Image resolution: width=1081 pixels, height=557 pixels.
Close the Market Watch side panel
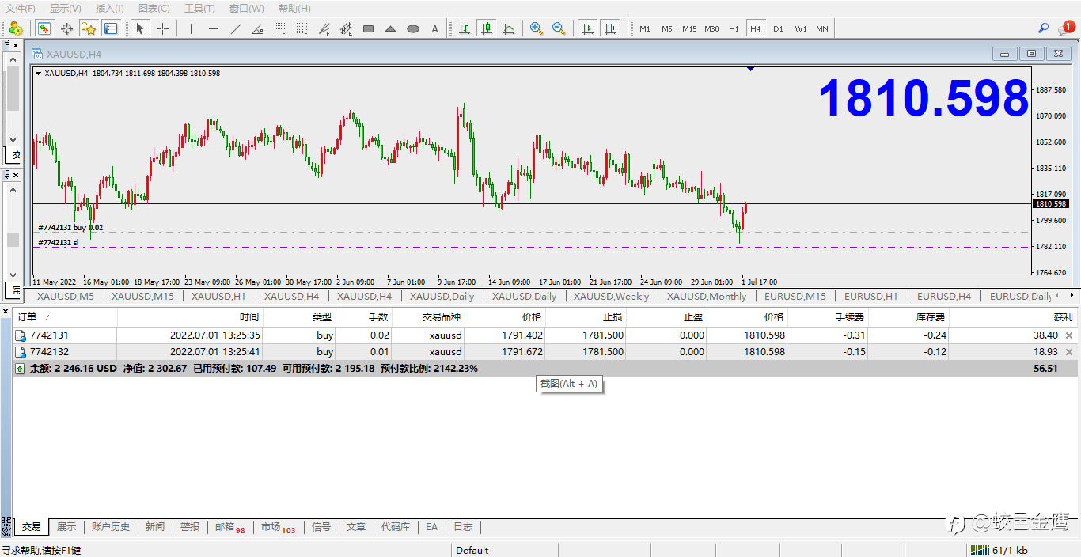(15, 47)
